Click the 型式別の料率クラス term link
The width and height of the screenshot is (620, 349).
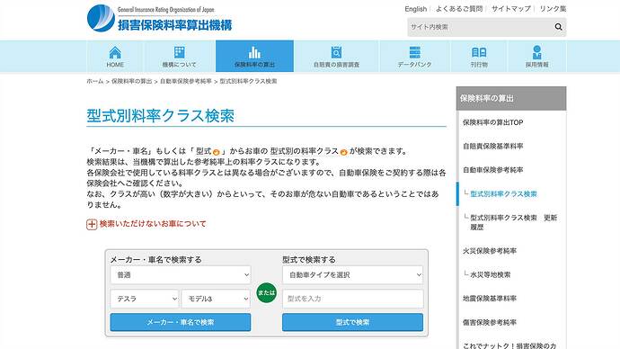pyautogui.click(x=304, y=151)
